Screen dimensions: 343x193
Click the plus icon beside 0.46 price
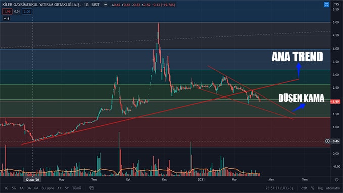pyautogui.click(x=327, y=141)
